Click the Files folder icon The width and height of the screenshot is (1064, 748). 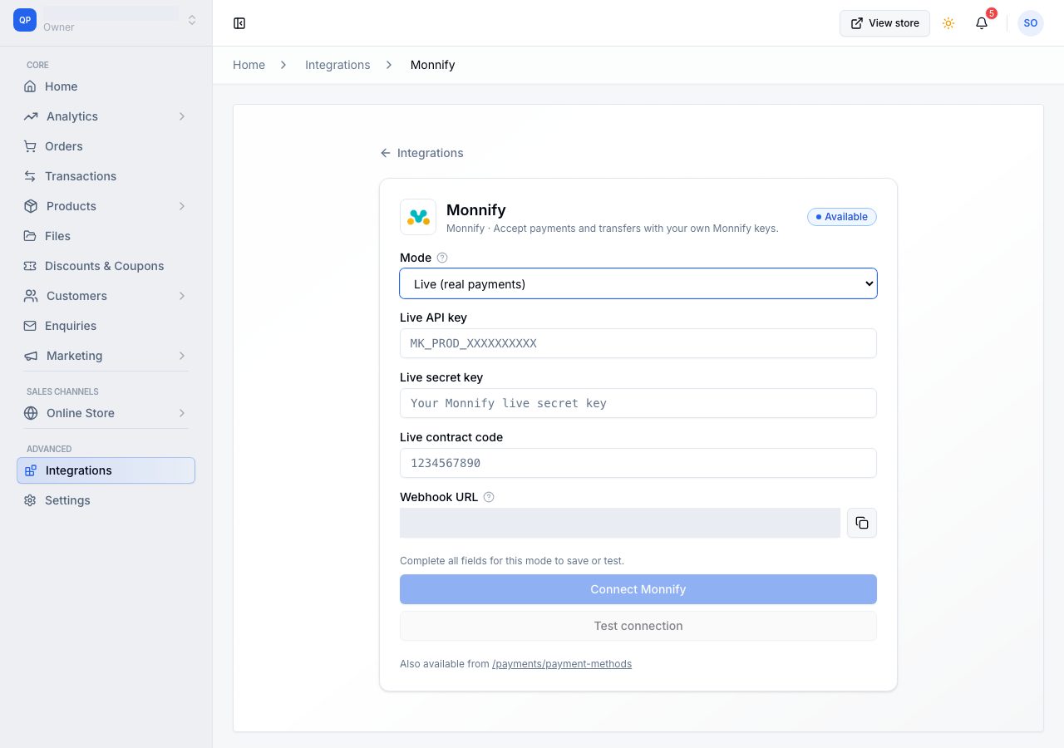pyautogui.click(x=30, y=236)
